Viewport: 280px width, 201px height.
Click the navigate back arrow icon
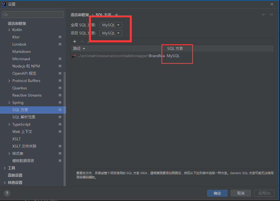[x=263, y=15]
